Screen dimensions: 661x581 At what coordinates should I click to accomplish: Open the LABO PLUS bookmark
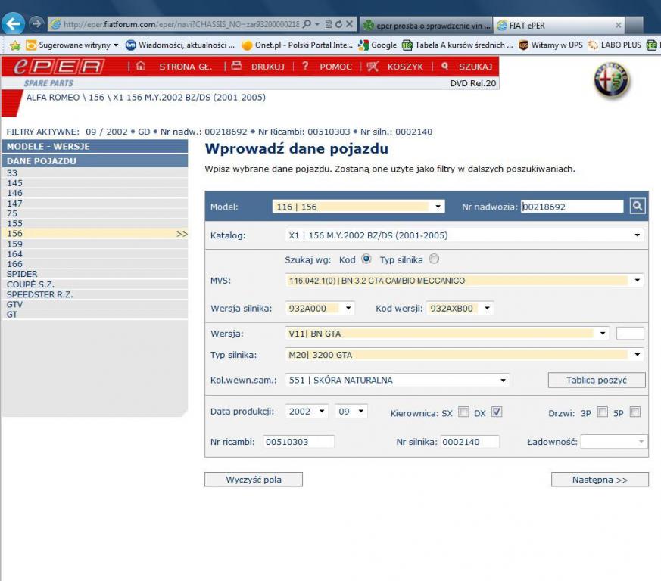tap(614, 45)
